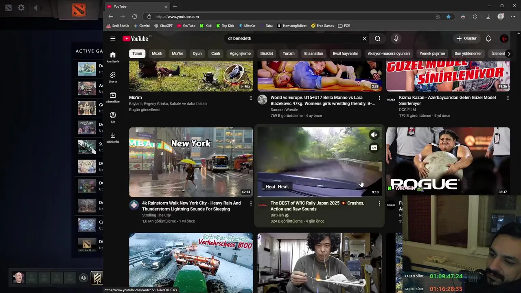This screenshot has height=293, width=521.
Task: Select the Bisiklet filter chip
Action: pos(267,54)
